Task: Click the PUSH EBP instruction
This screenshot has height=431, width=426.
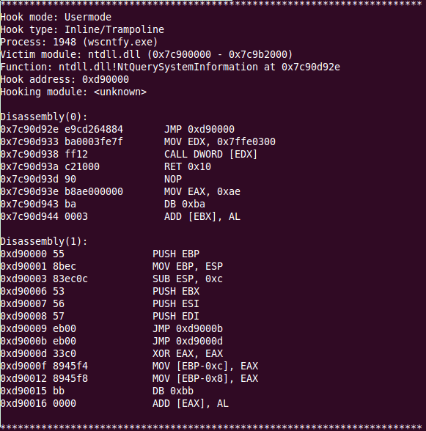Action: coord(176,254)
